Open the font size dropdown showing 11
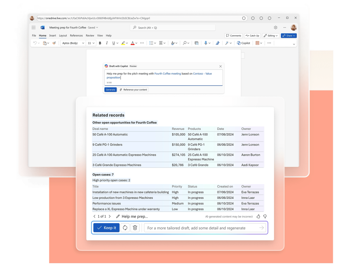 pyautogui.click(x=91, y=43)
